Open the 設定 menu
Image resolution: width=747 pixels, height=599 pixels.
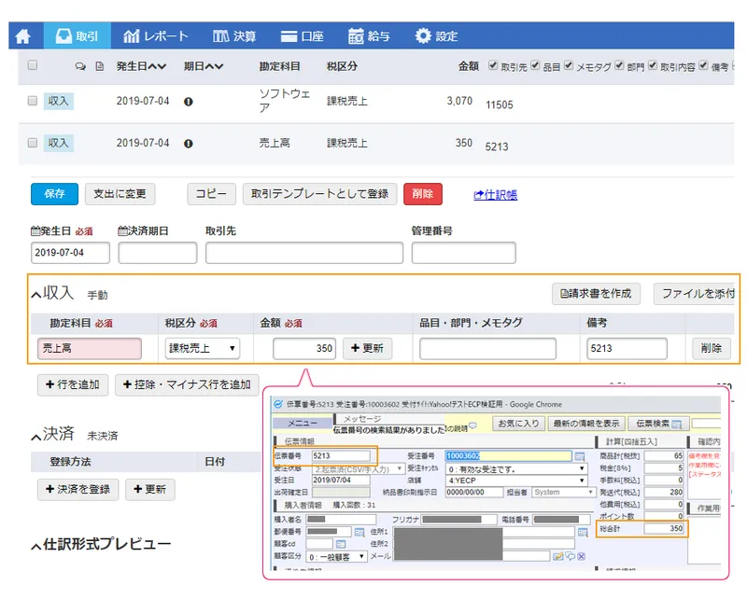click(436, 36)
